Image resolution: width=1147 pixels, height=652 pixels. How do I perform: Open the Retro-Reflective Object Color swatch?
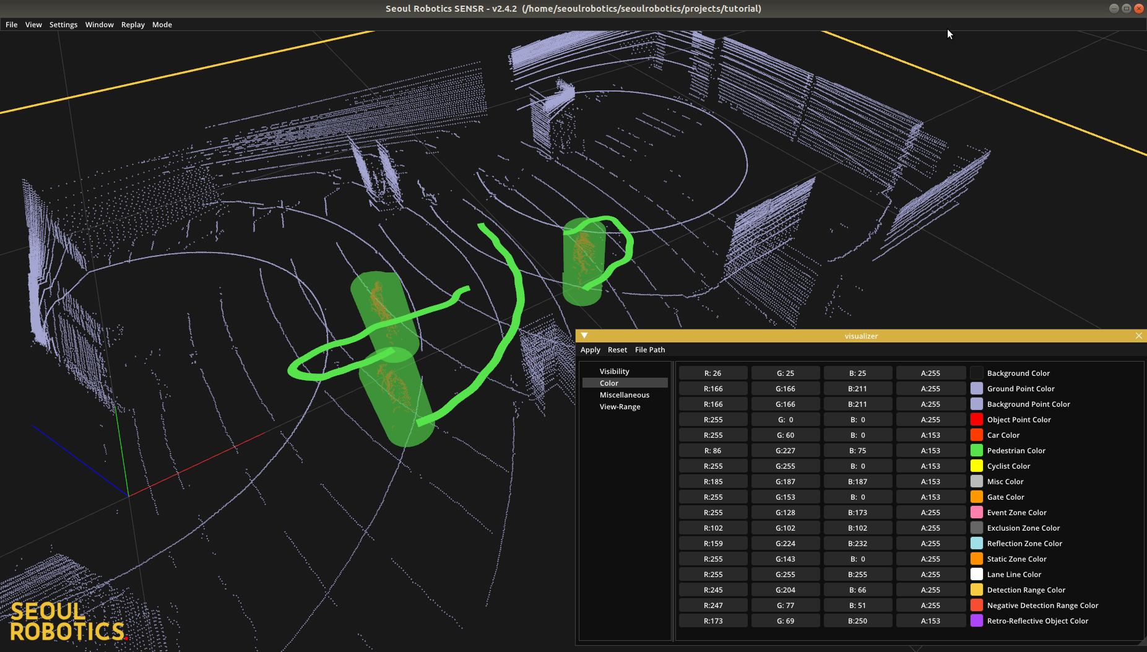977,621
